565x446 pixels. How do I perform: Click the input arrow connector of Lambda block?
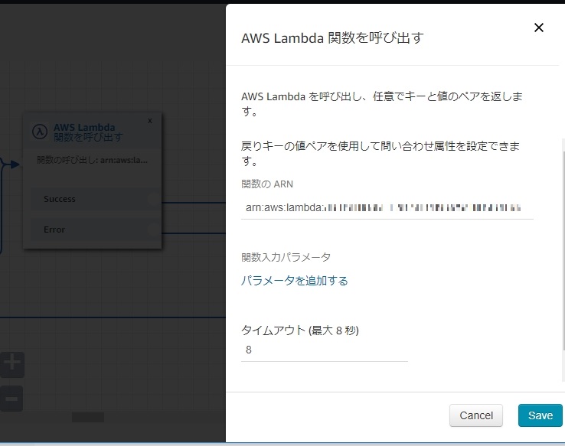[15, 165]
